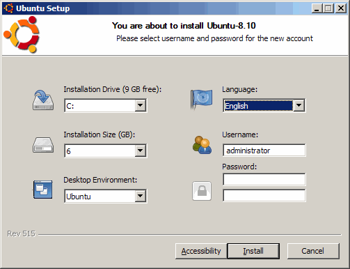Click the 'Installation Drive (9 GB free):' label

pos(113,89)
